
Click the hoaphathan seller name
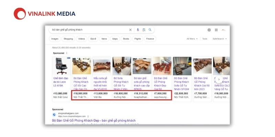(142, 97)
